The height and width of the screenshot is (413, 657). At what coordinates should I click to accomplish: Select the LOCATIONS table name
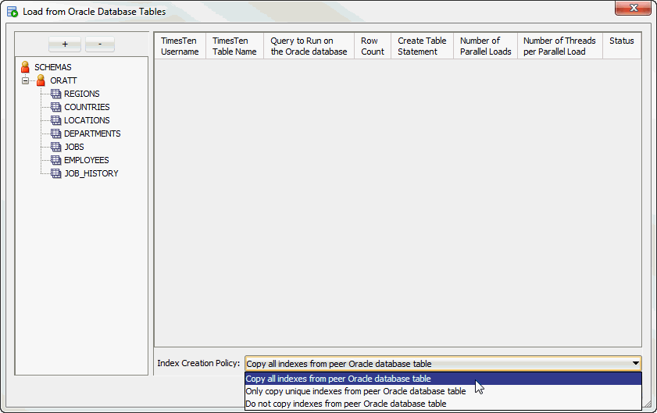pos(87,121)
